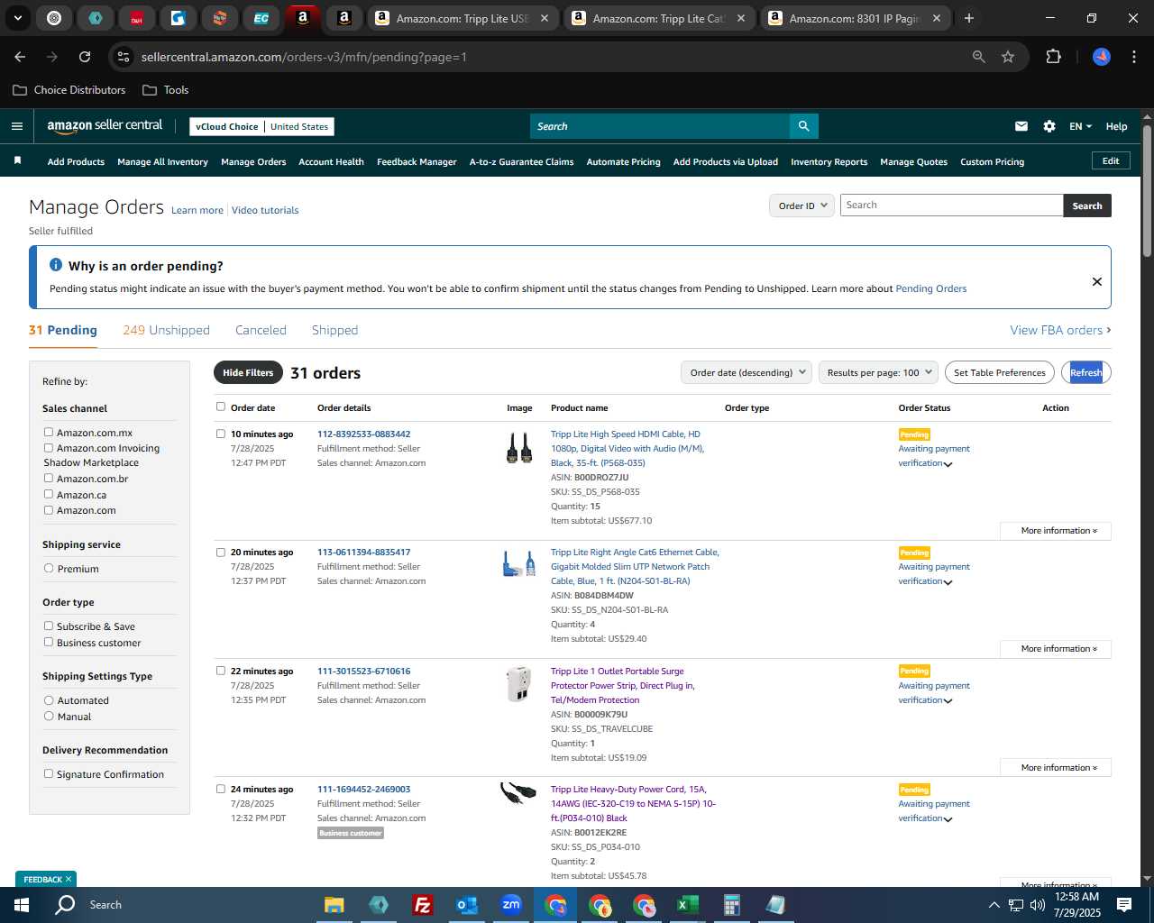This screenshot has height=923, width=1154.
Task: Check the Amazon.ca sales channel box
Action: click(49, 494)
